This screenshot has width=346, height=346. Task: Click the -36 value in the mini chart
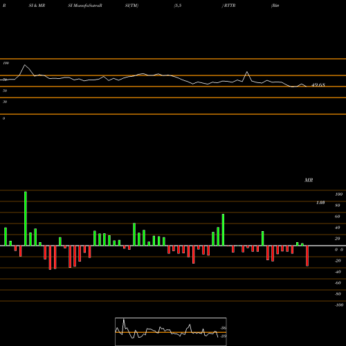pos(224,328)
